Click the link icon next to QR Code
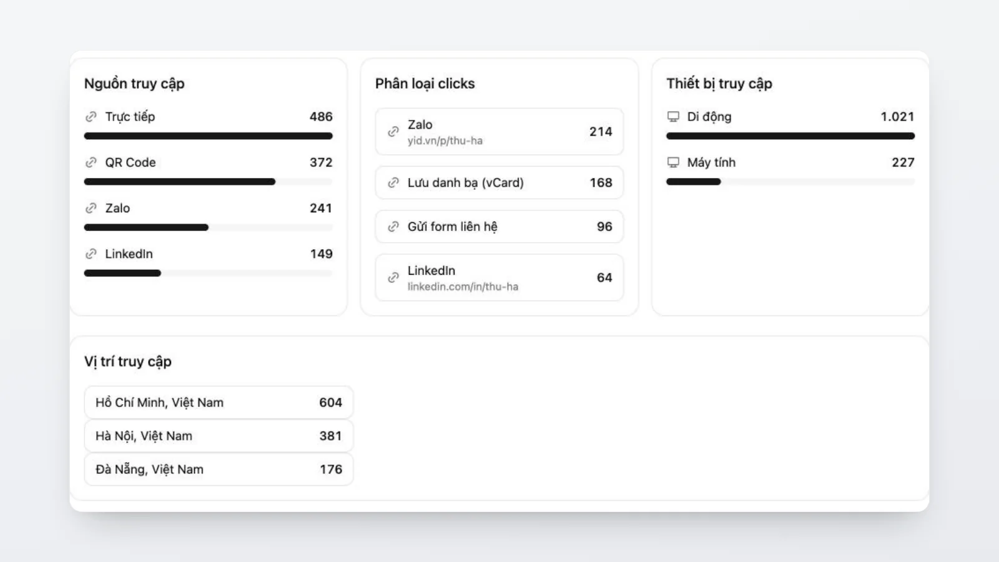The height and width of the screenshot is (562, 999). point(91,162)
